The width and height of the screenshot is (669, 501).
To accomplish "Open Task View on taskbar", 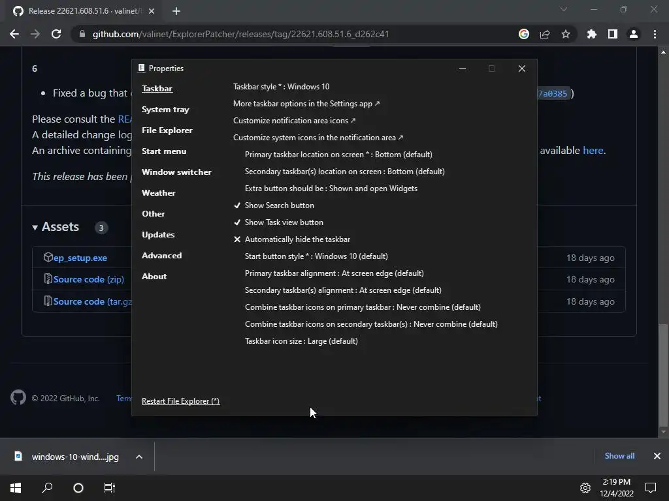I will tap(110, 488).
